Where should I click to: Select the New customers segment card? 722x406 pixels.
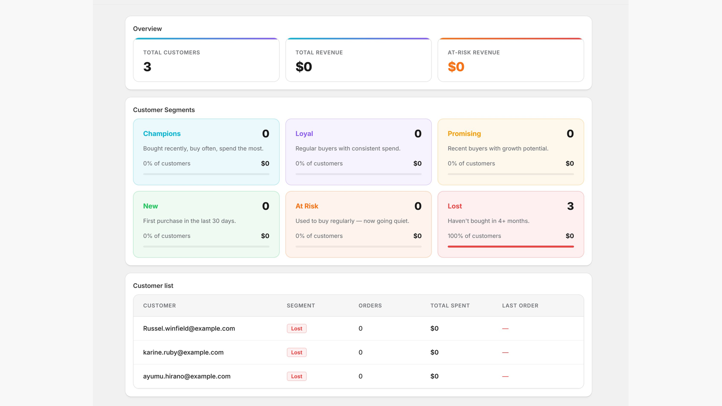(206, 225)
